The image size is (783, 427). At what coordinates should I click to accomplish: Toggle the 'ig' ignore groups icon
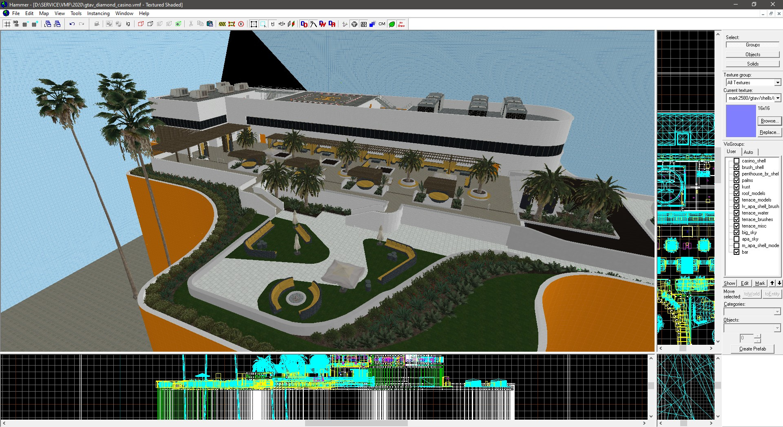coord(128,24)
